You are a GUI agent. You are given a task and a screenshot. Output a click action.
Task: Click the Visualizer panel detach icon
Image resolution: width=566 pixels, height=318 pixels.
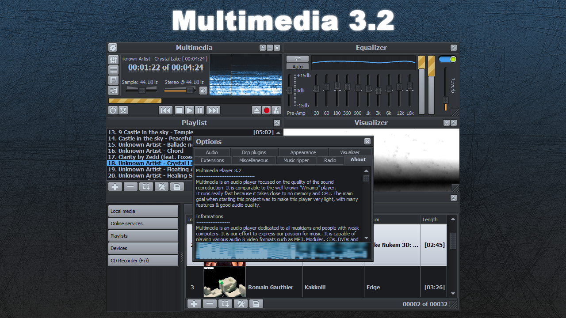[x=454, y=123]
